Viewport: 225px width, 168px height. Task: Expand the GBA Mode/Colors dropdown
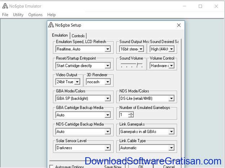point(108,98)
